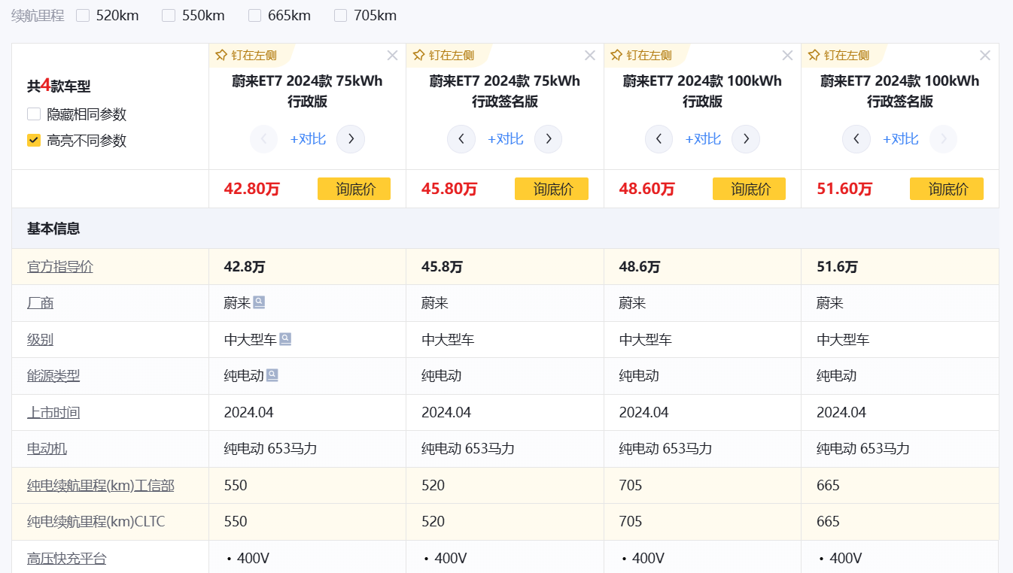Click the 51.60万 red price text
1013x573 pixels.
click(844, 189)
